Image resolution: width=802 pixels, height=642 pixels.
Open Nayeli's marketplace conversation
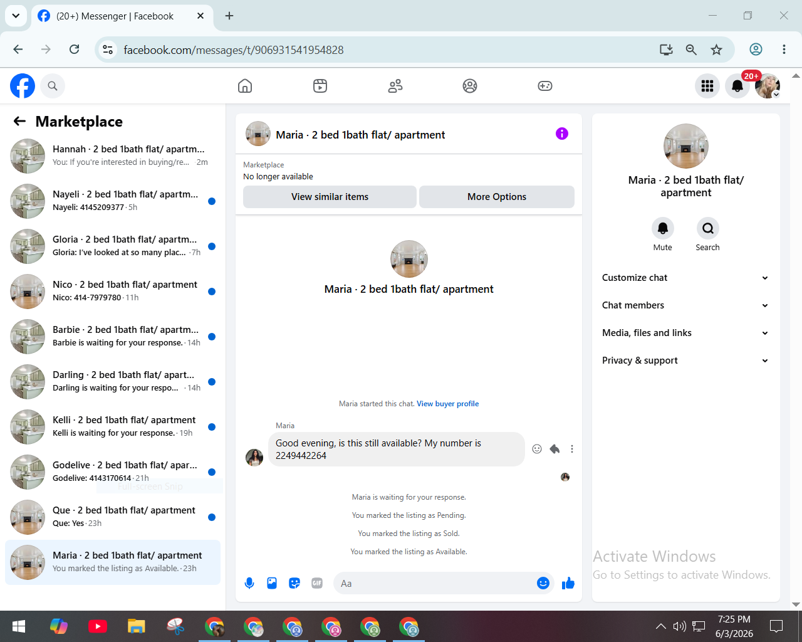(x=113, y=201)
